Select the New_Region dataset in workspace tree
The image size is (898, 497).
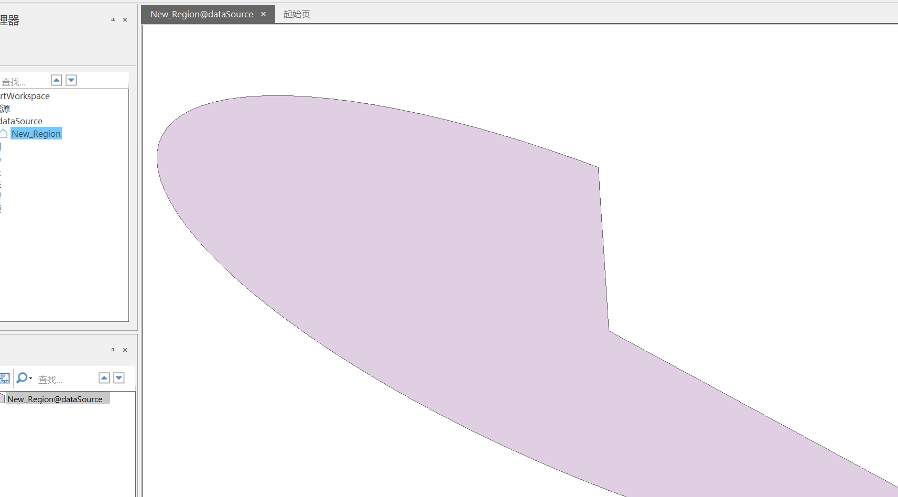(x=36, y=134)
